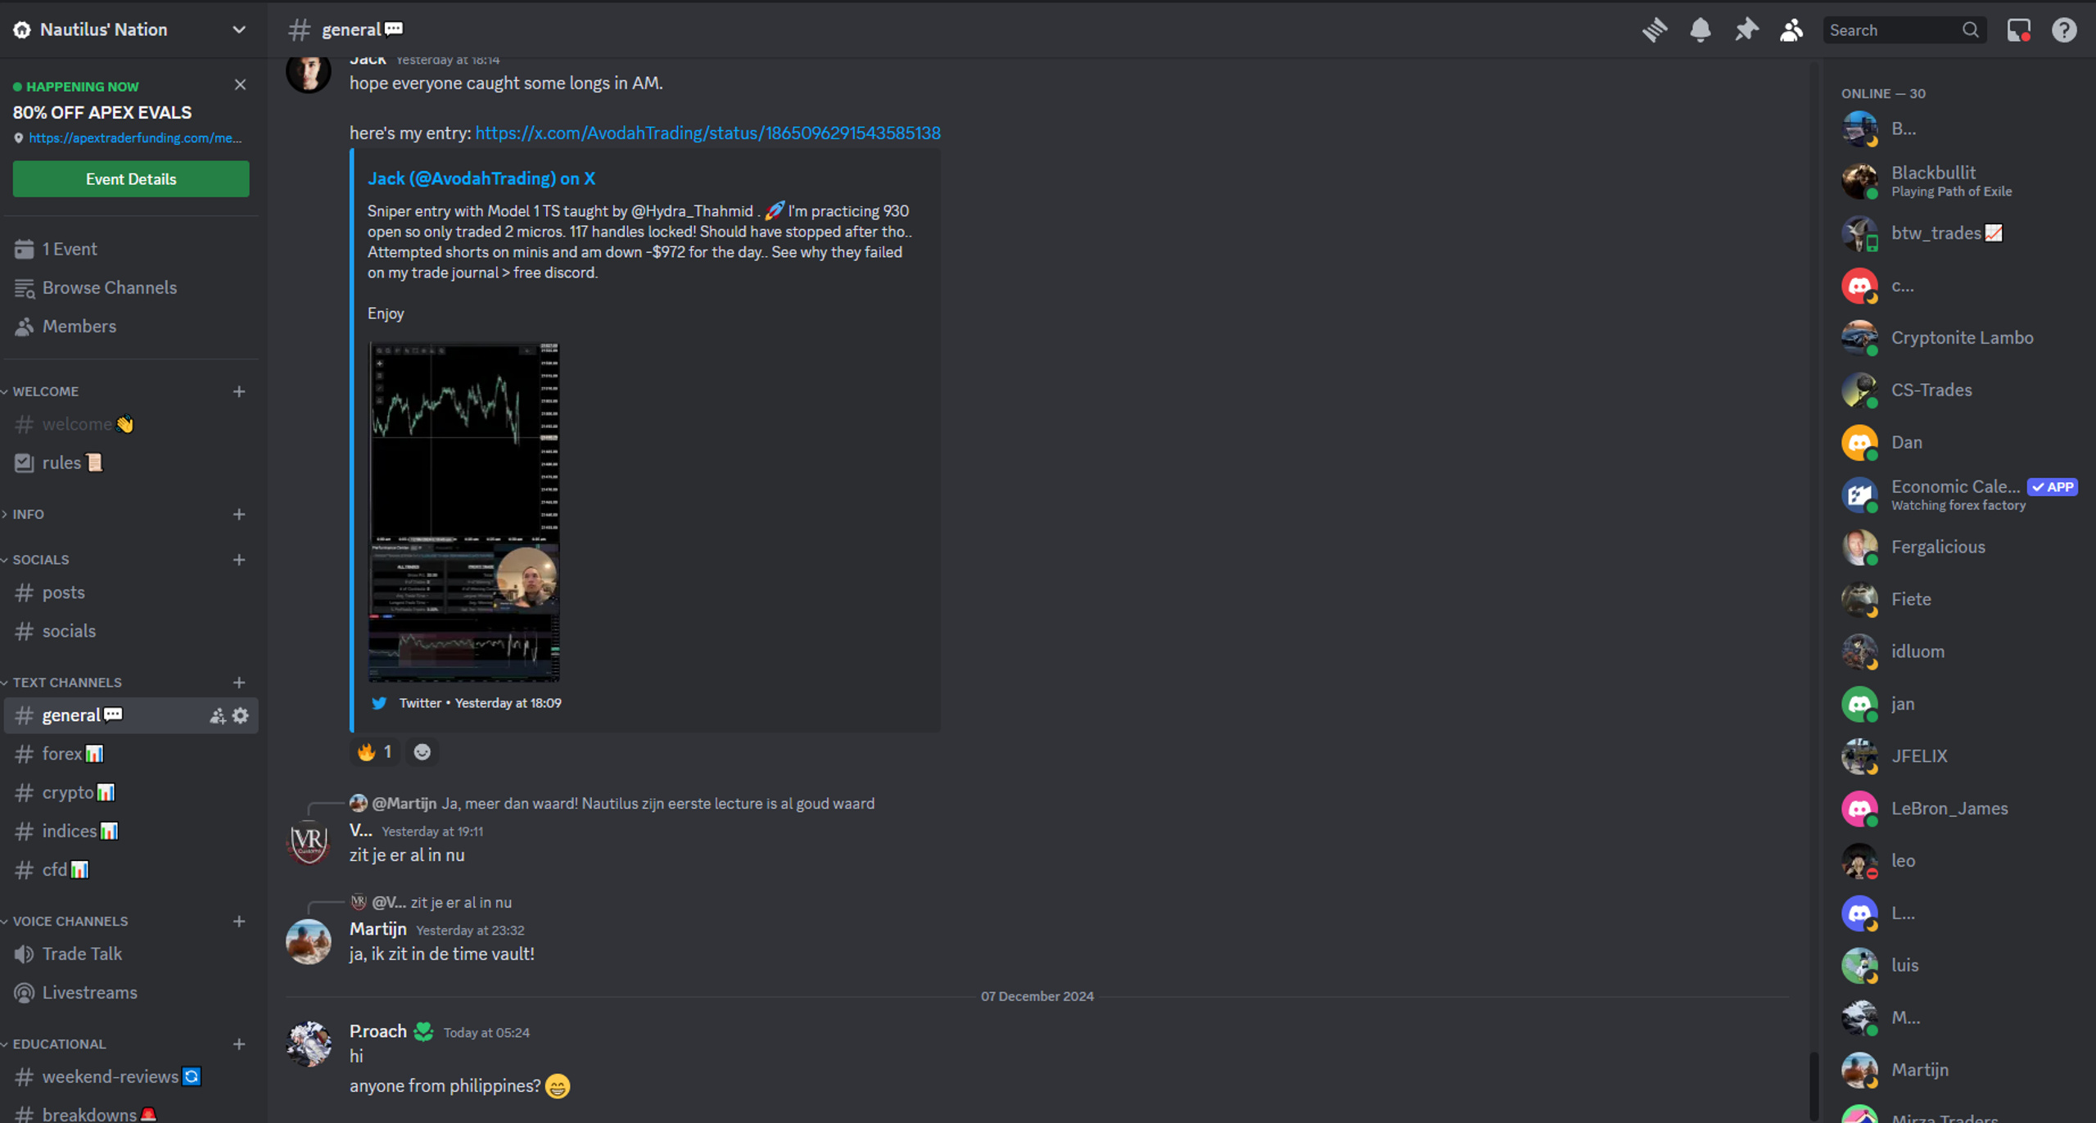The width and height of the screenshot is (2096, 1123).
Task: Click the Event Details button
Action: (131, 179)
